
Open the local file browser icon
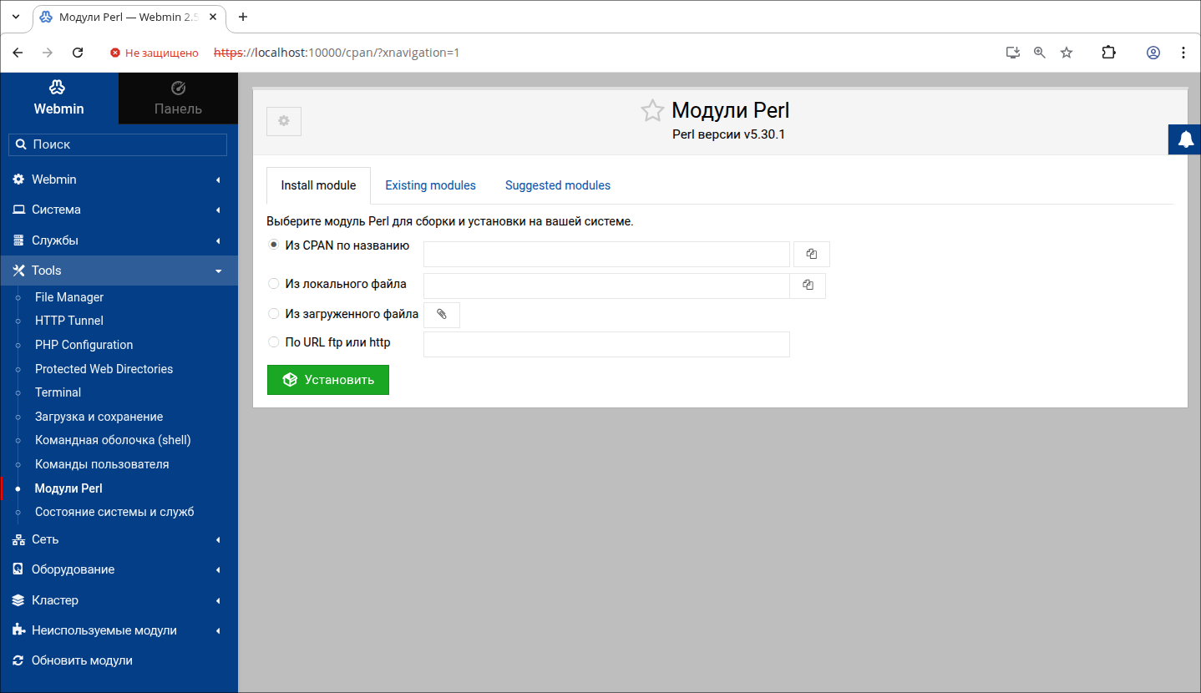click(808, 286)
